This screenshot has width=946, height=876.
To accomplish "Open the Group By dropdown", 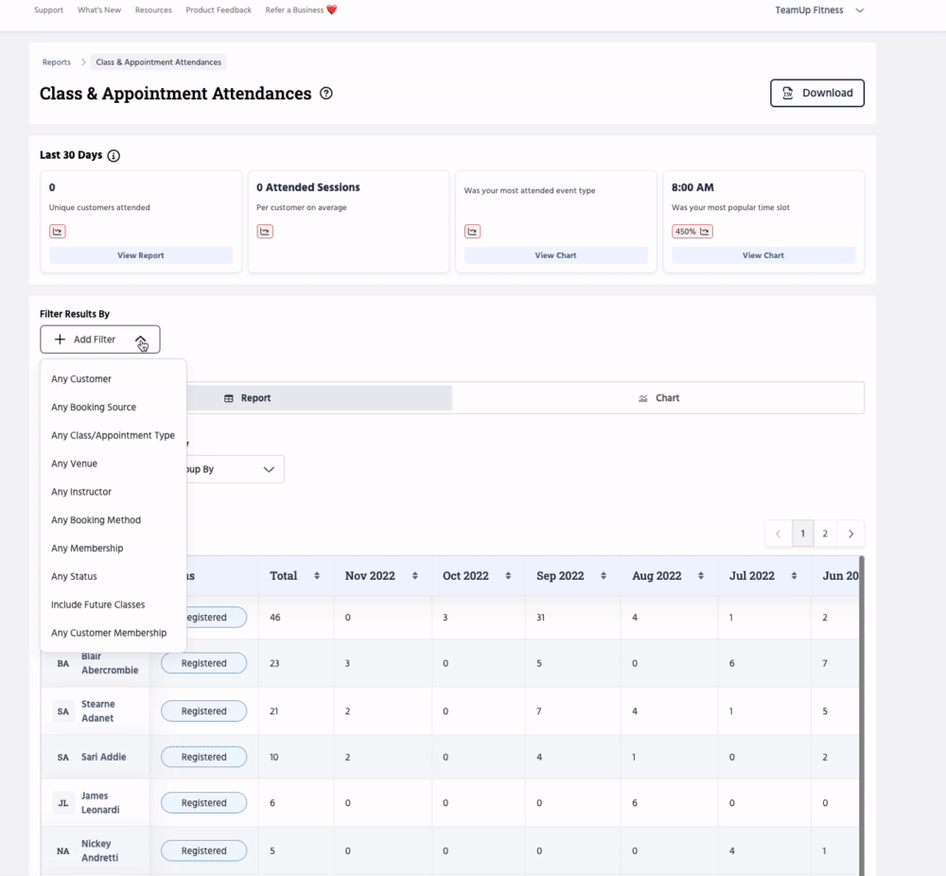I will click(227, 469).
